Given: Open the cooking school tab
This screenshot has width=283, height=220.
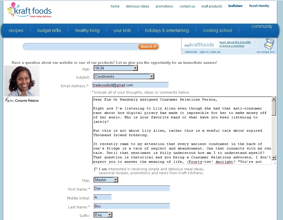Looking at the screenshot, I should click(217, 30).
